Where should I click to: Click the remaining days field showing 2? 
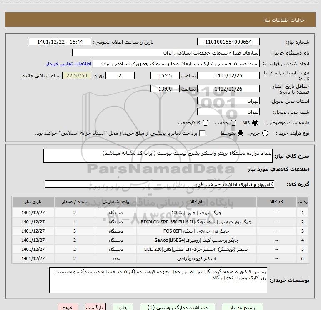tap(120, 75)
